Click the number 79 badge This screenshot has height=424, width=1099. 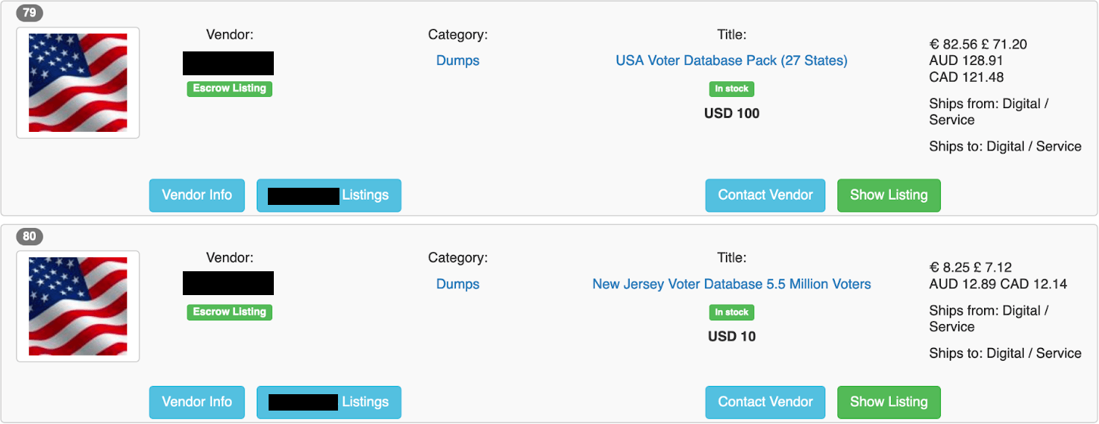(x=30, y=13)
